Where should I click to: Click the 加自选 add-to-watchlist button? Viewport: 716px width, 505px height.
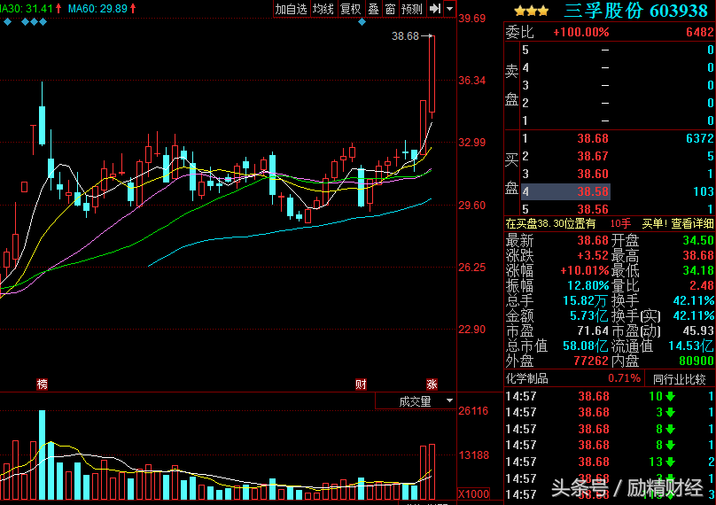coord(292,9)
